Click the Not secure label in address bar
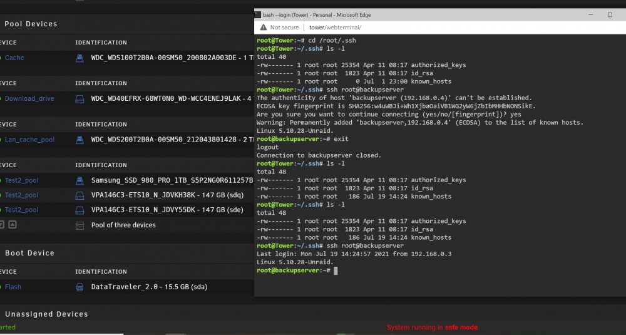Viewport: 626px width, 335px height. (x=284, y=27)
